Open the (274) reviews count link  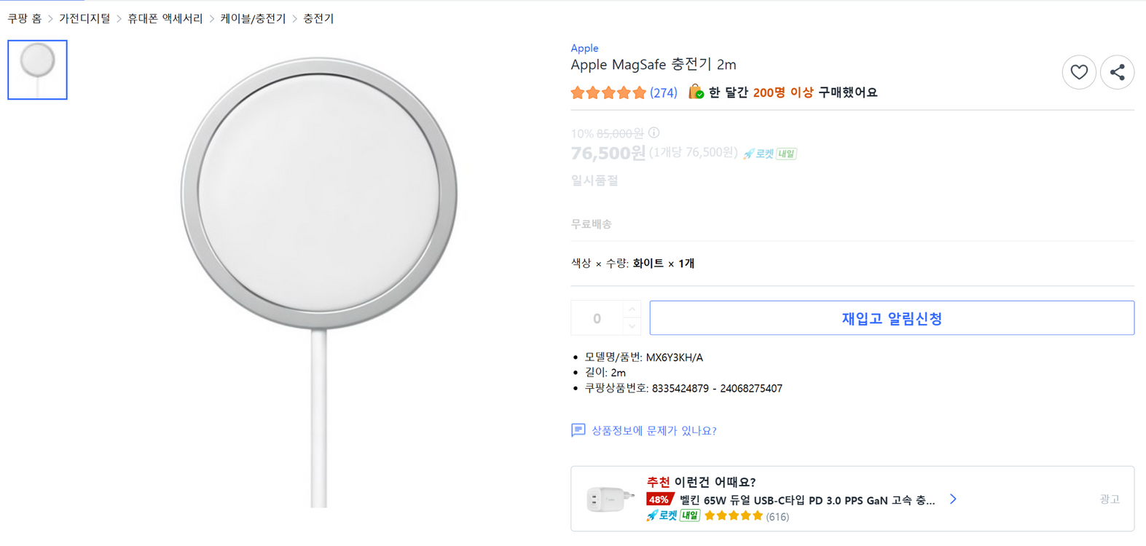[x=663, y=92]
